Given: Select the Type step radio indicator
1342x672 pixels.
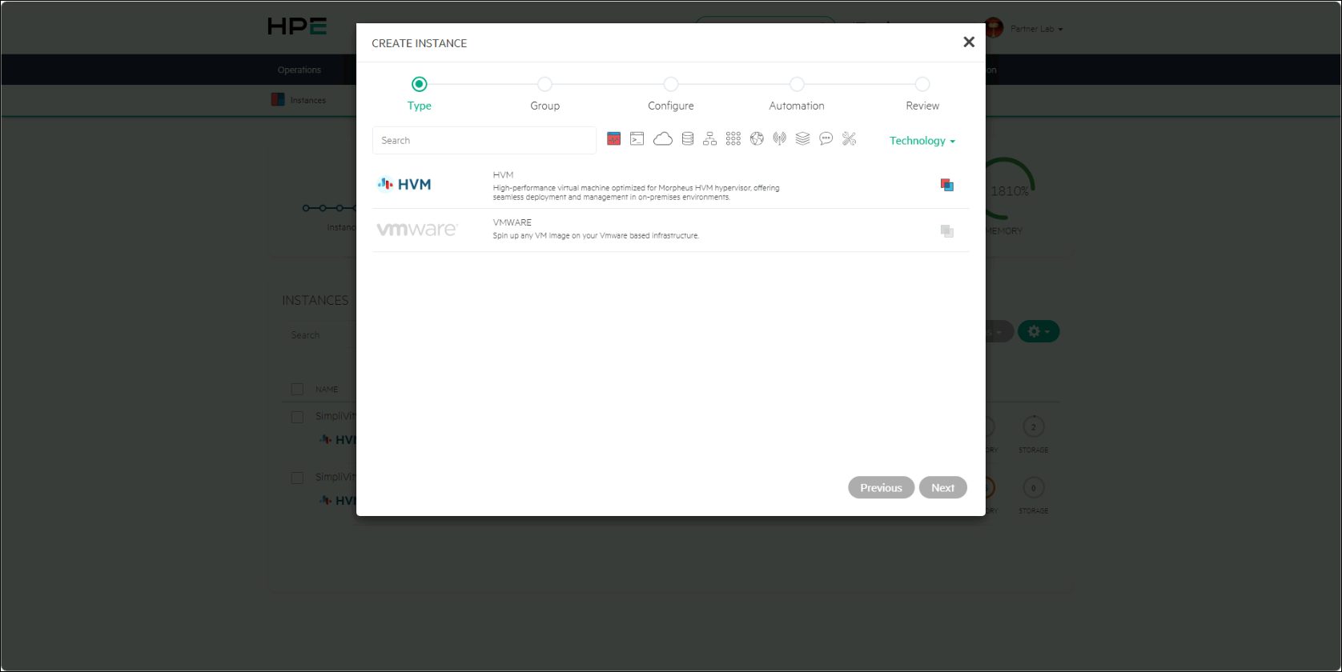Looking at the screenshot, I should (x=420, y=84).
